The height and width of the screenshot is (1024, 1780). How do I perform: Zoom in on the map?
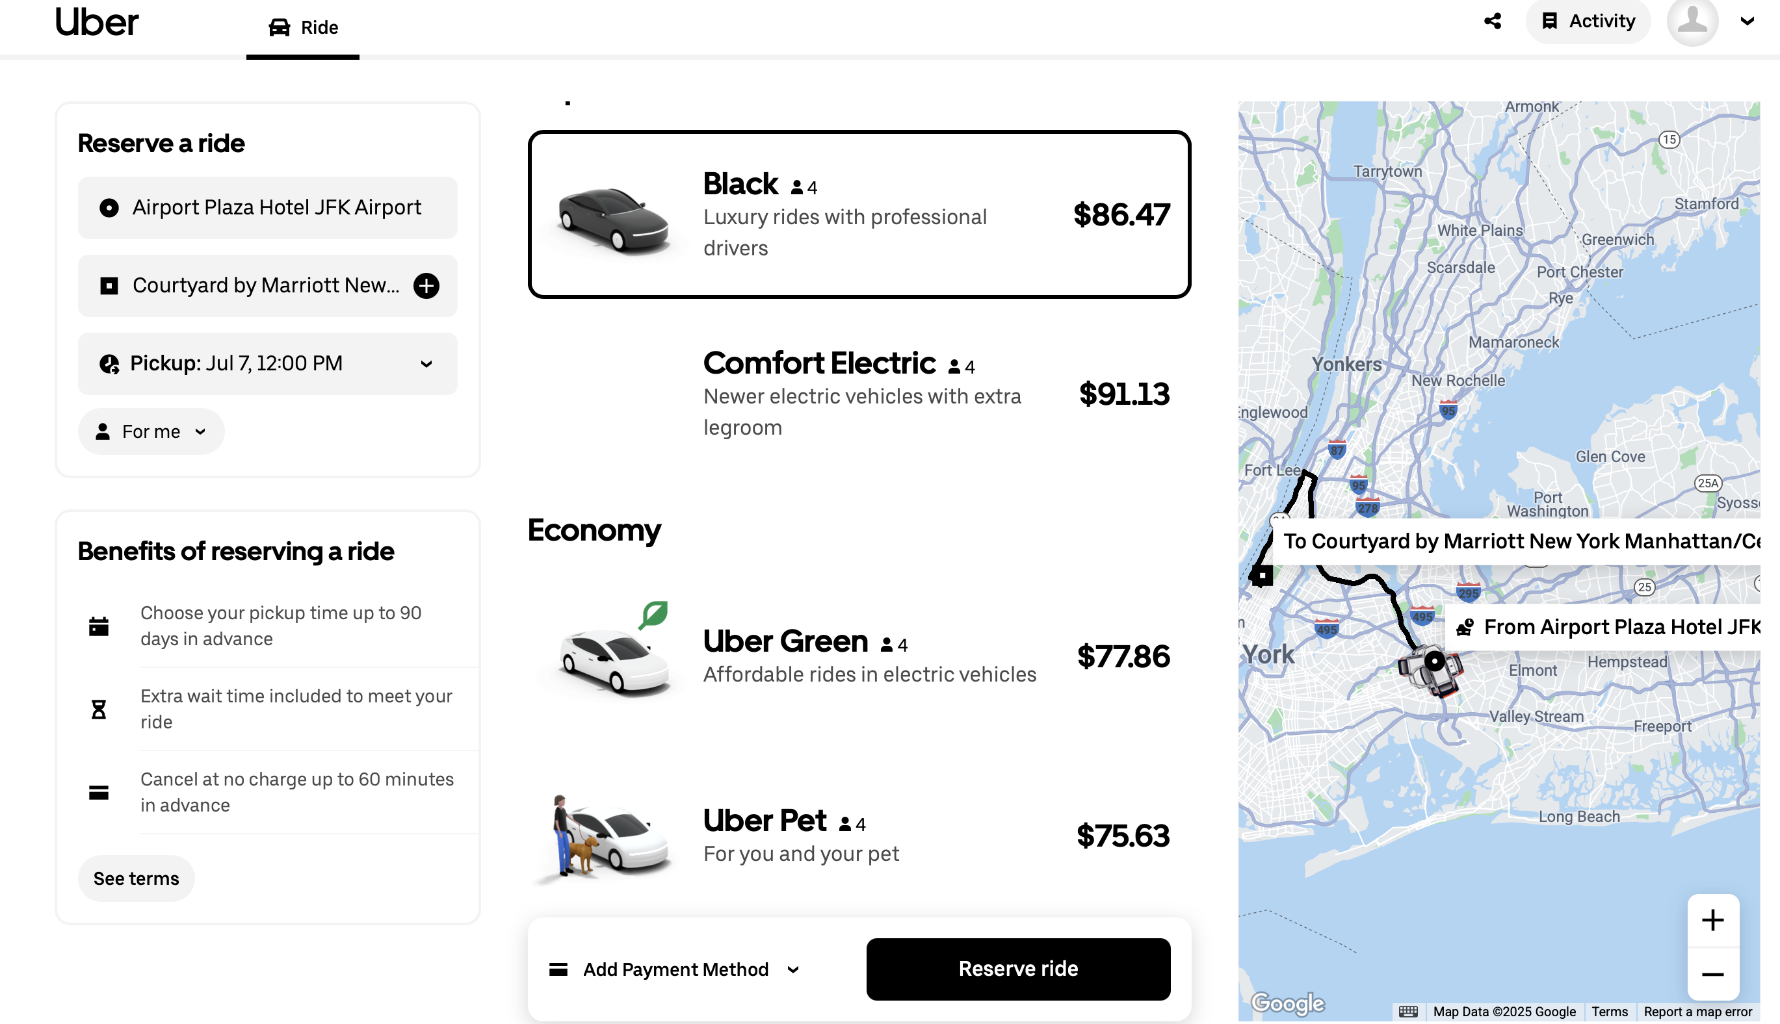1712,920
